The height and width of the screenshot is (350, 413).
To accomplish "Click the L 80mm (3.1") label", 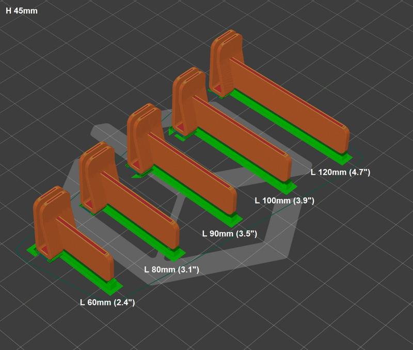I will 171,269.
